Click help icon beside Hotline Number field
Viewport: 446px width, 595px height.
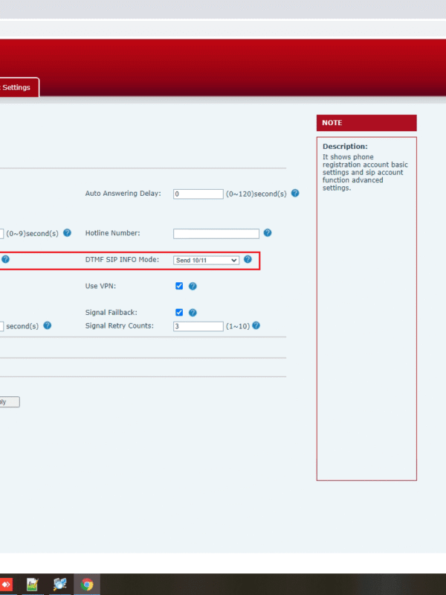(268, 232)
